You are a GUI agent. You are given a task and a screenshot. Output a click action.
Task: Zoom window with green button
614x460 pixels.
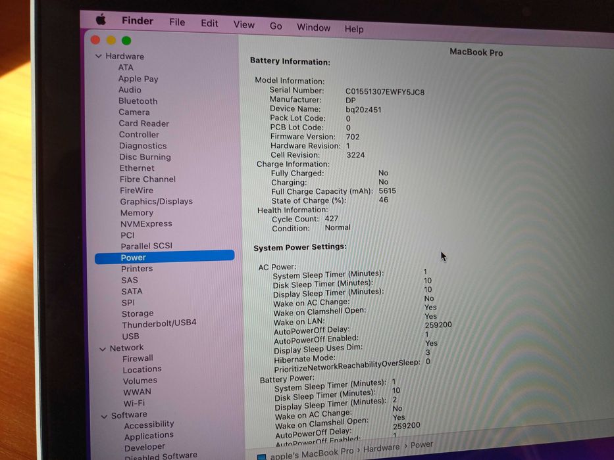pyautogui.click(x=126, y=40)
